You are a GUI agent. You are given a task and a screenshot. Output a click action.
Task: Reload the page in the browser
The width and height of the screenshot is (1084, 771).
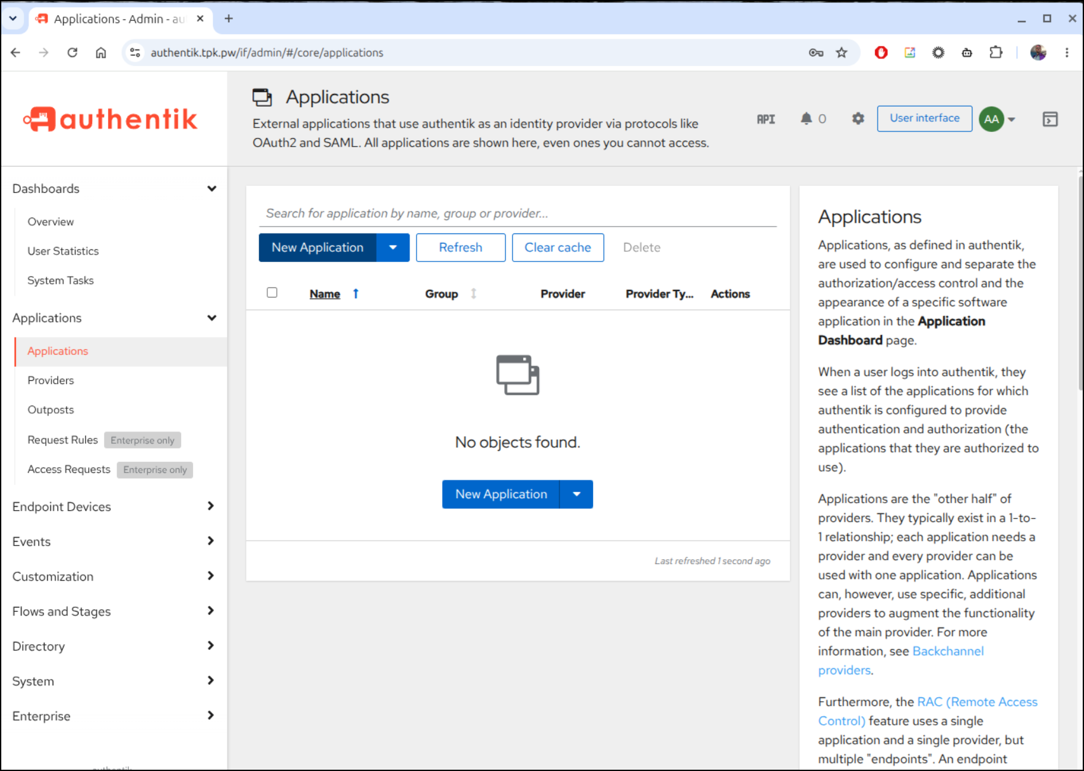point(72,53)
